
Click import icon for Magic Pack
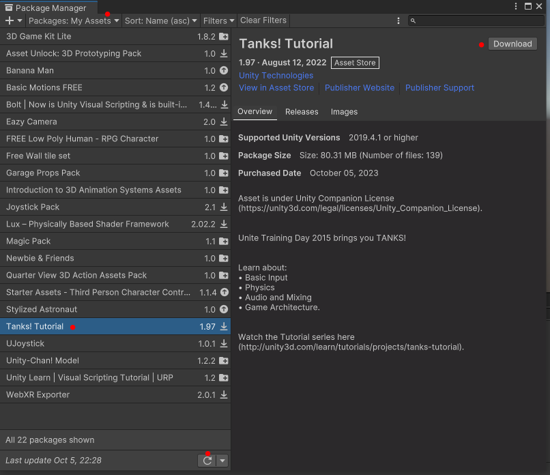[224, 242]
